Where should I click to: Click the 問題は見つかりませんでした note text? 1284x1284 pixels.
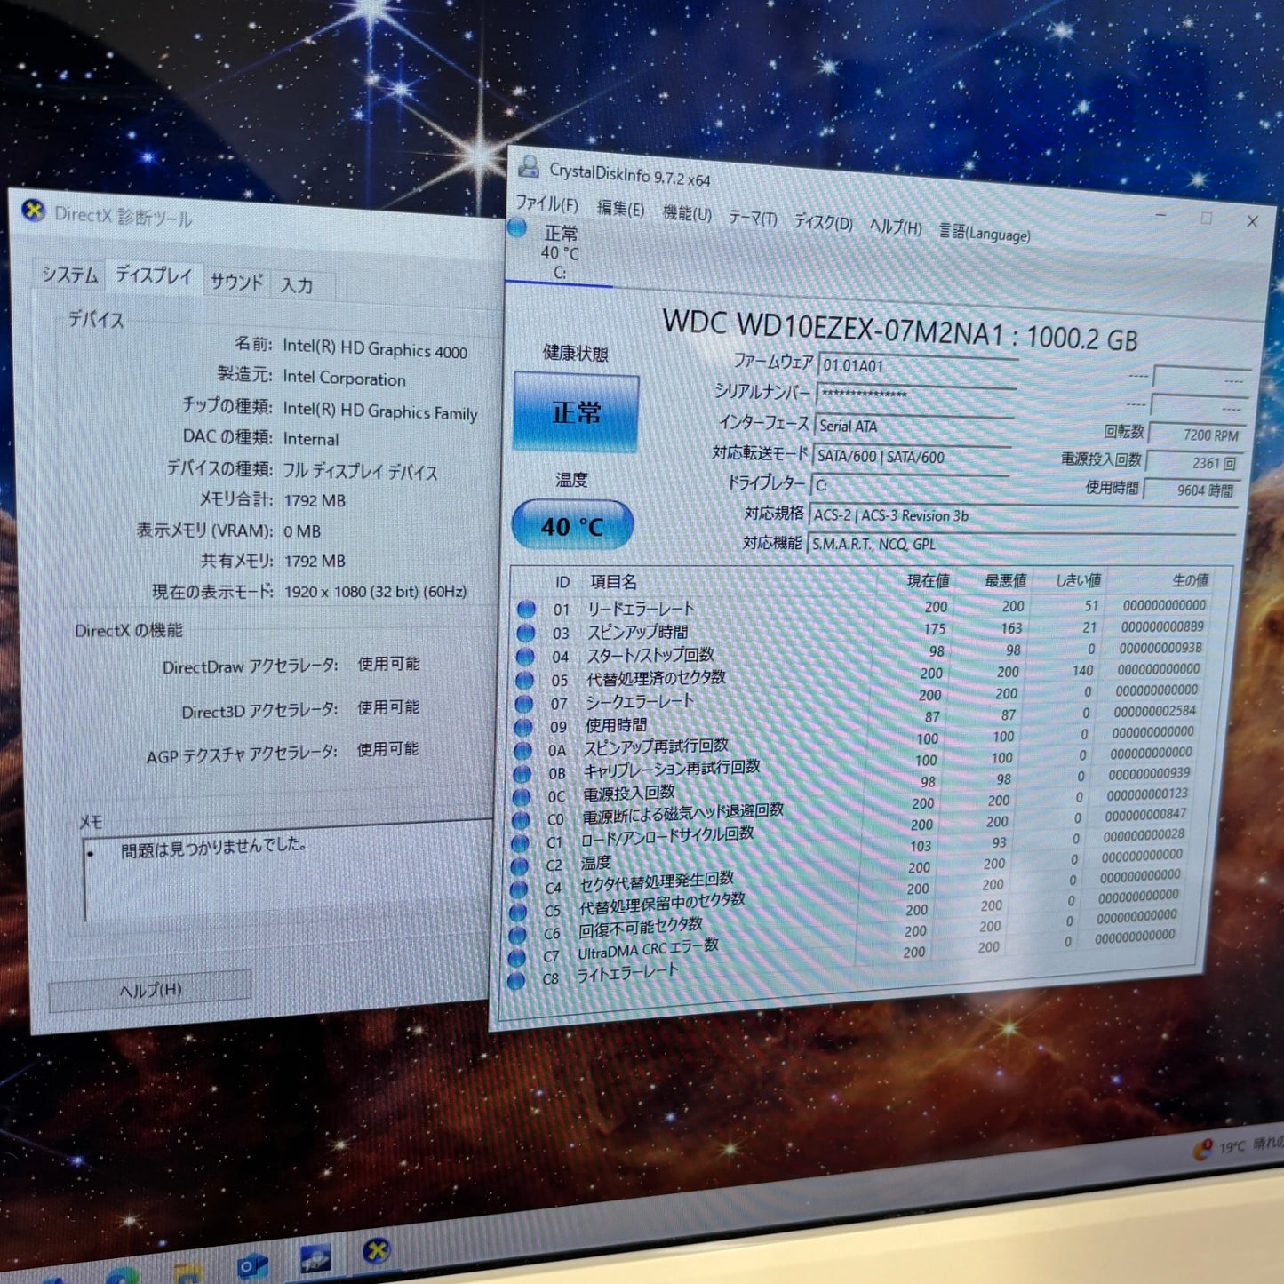point(213,848)
